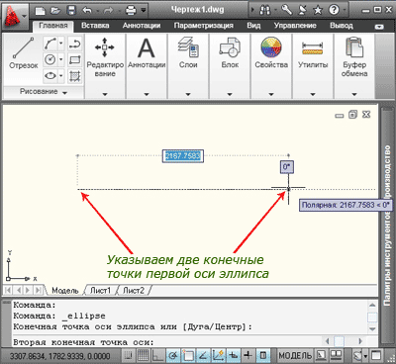Open the satellite dish communication center icon

[x=302, y=10]
